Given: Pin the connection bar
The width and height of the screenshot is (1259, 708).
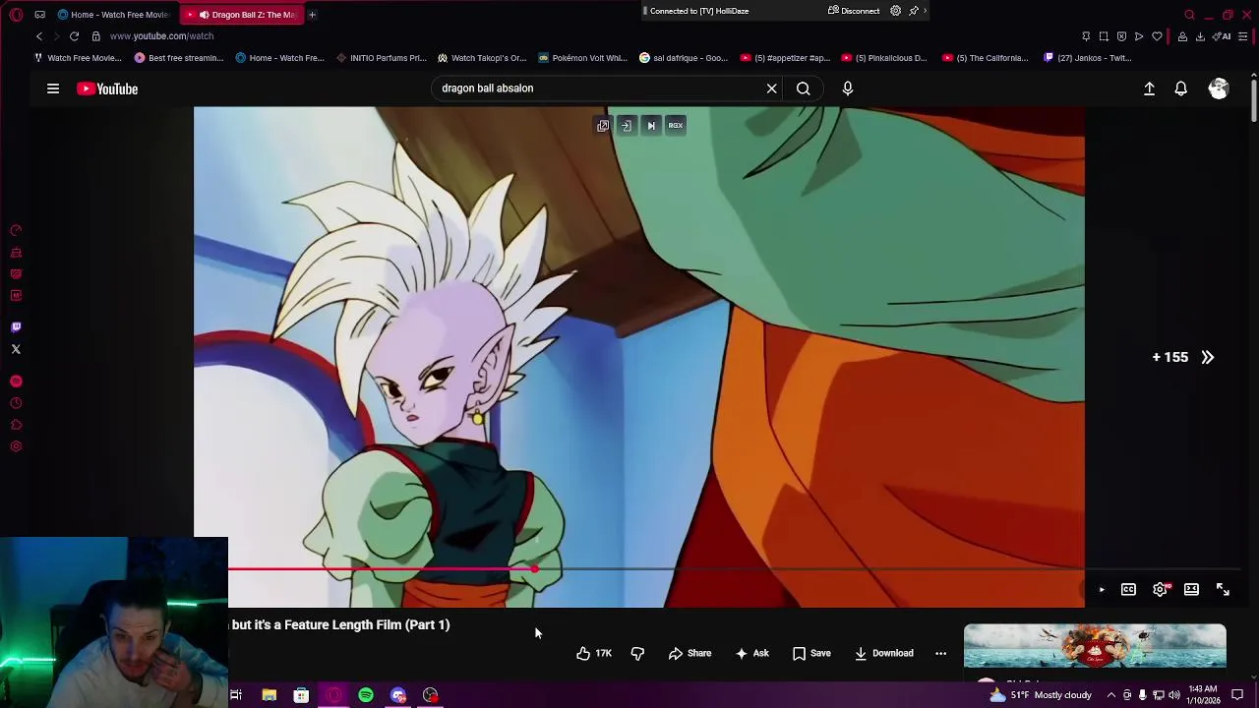Looking at the screenshot, I should (x=914, y=11).
